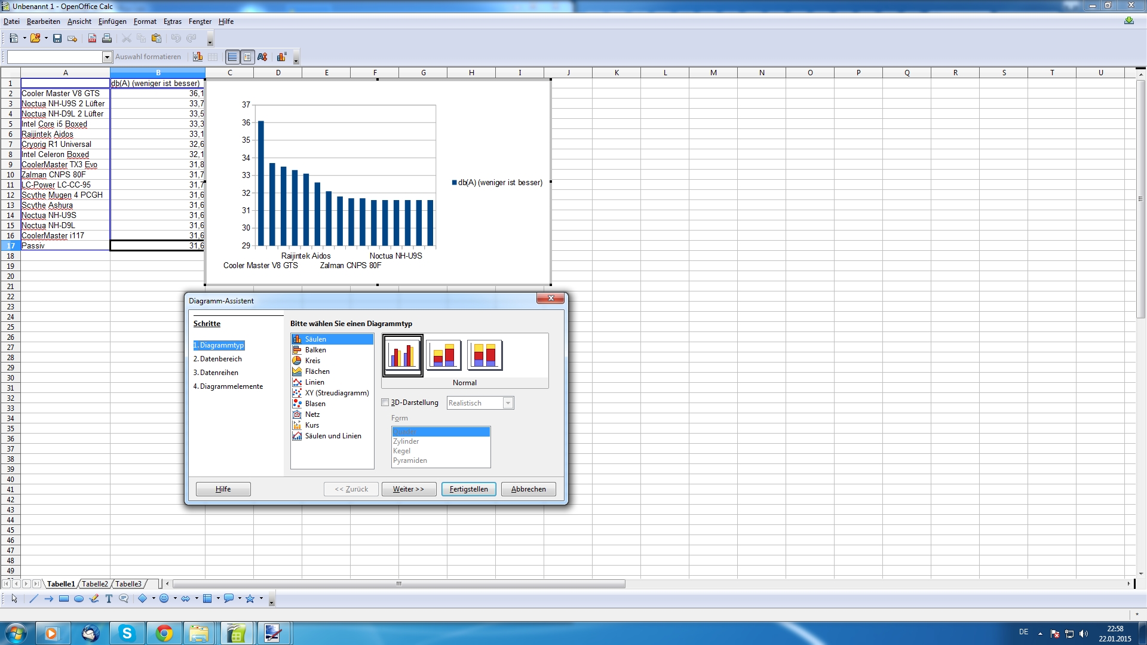Choose Balken chart type in the list

click(x=332, y=350)
